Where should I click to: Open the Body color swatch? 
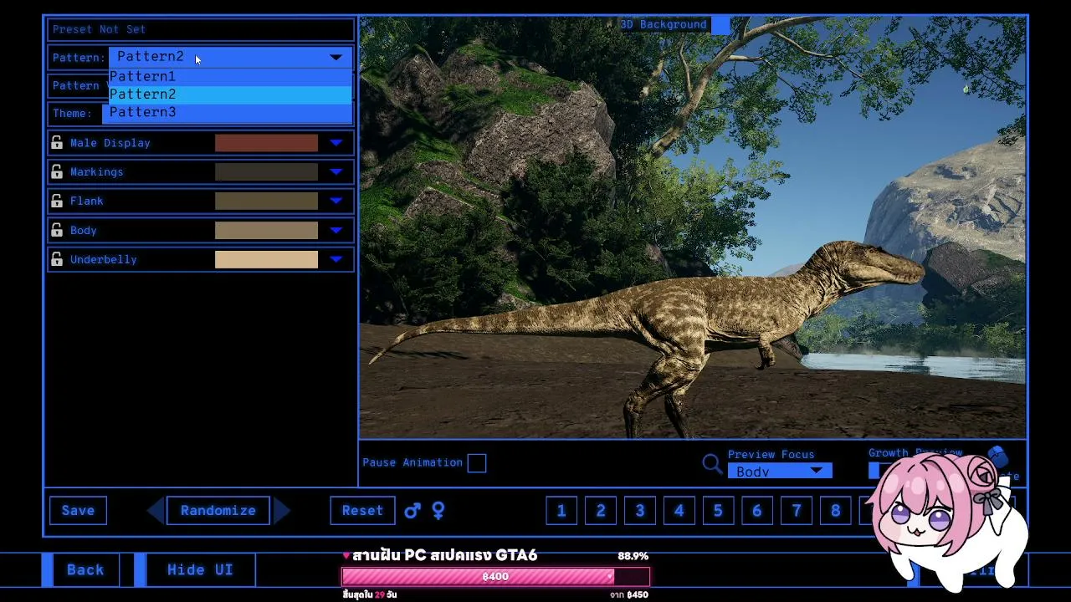(x=266, y=231)
